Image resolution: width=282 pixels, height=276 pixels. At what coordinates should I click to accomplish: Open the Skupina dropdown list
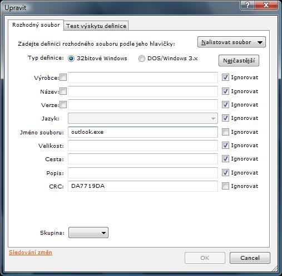pos(88,233)
